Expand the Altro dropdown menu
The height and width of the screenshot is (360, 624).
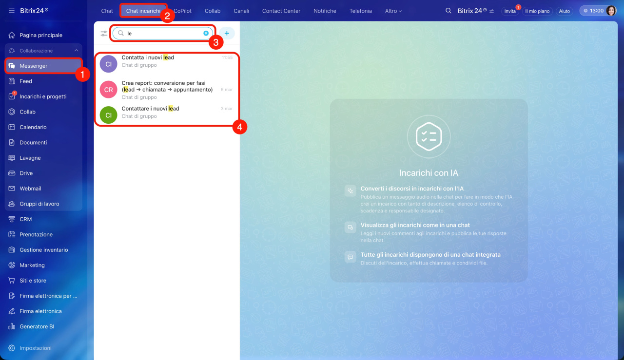pos(393,11)
